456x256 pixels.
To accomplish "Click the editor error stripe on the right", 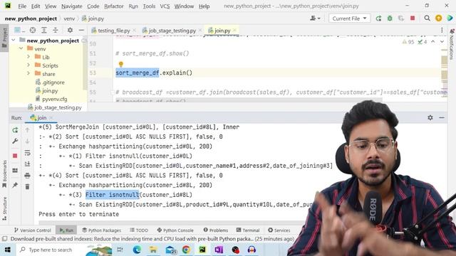I will [x=444, y=70].
